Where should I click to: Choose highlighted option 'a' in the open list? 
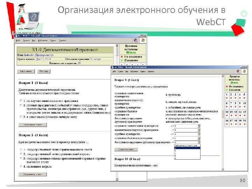(x=187, y=148)
